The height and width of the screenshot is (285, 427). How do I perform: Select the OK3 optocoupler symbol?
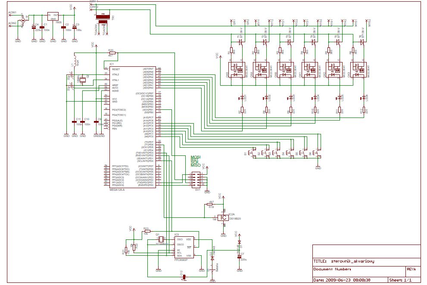pyautogui.click(x=358, y=70)
